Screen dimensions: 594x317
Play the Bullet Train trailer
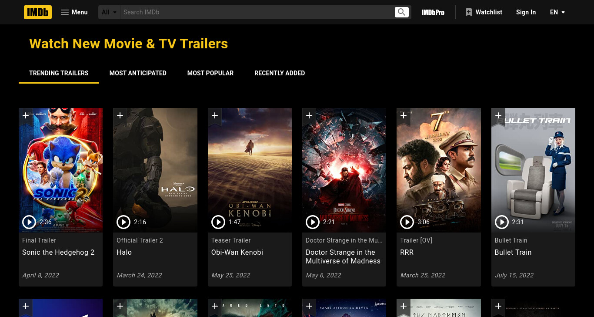click(502, 222)
